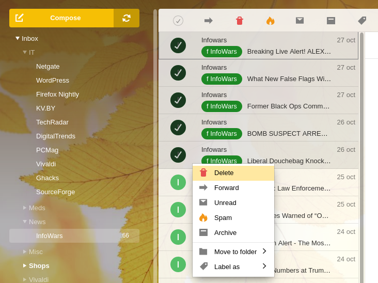Open the SourceForge folder
Image resolution: width=378 pixels, height=283 pixels.
click(x=55, y=192)
